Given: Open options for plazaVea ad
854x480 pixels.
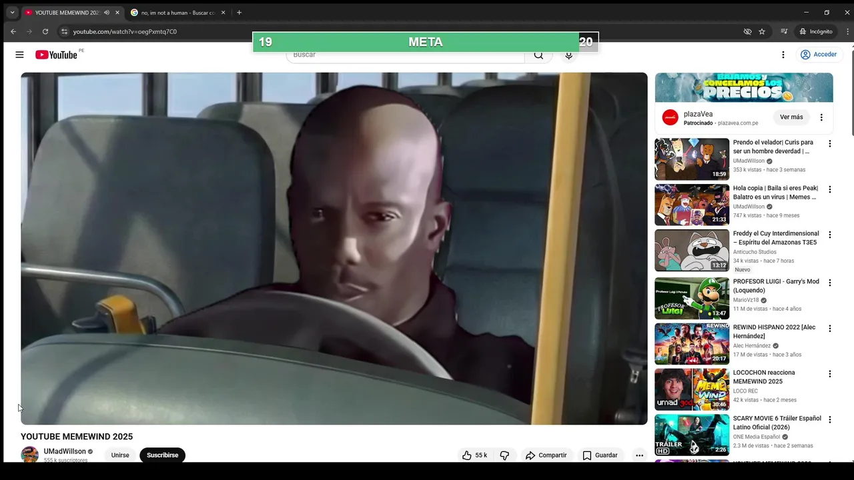Looking at the screenshot, I should click(x=821, y=117).
